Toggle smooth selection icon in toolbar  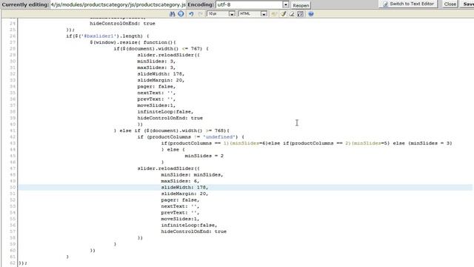[x=274, y=14]
